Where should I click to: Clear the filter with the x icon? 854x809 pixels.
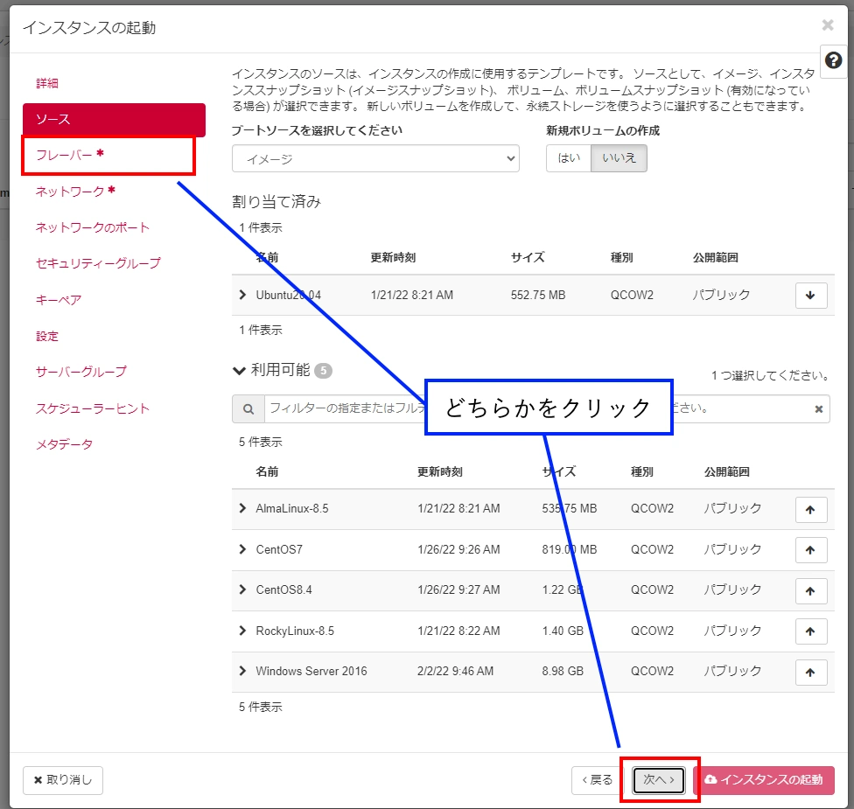pyautogui.click(x=819, y=408)
